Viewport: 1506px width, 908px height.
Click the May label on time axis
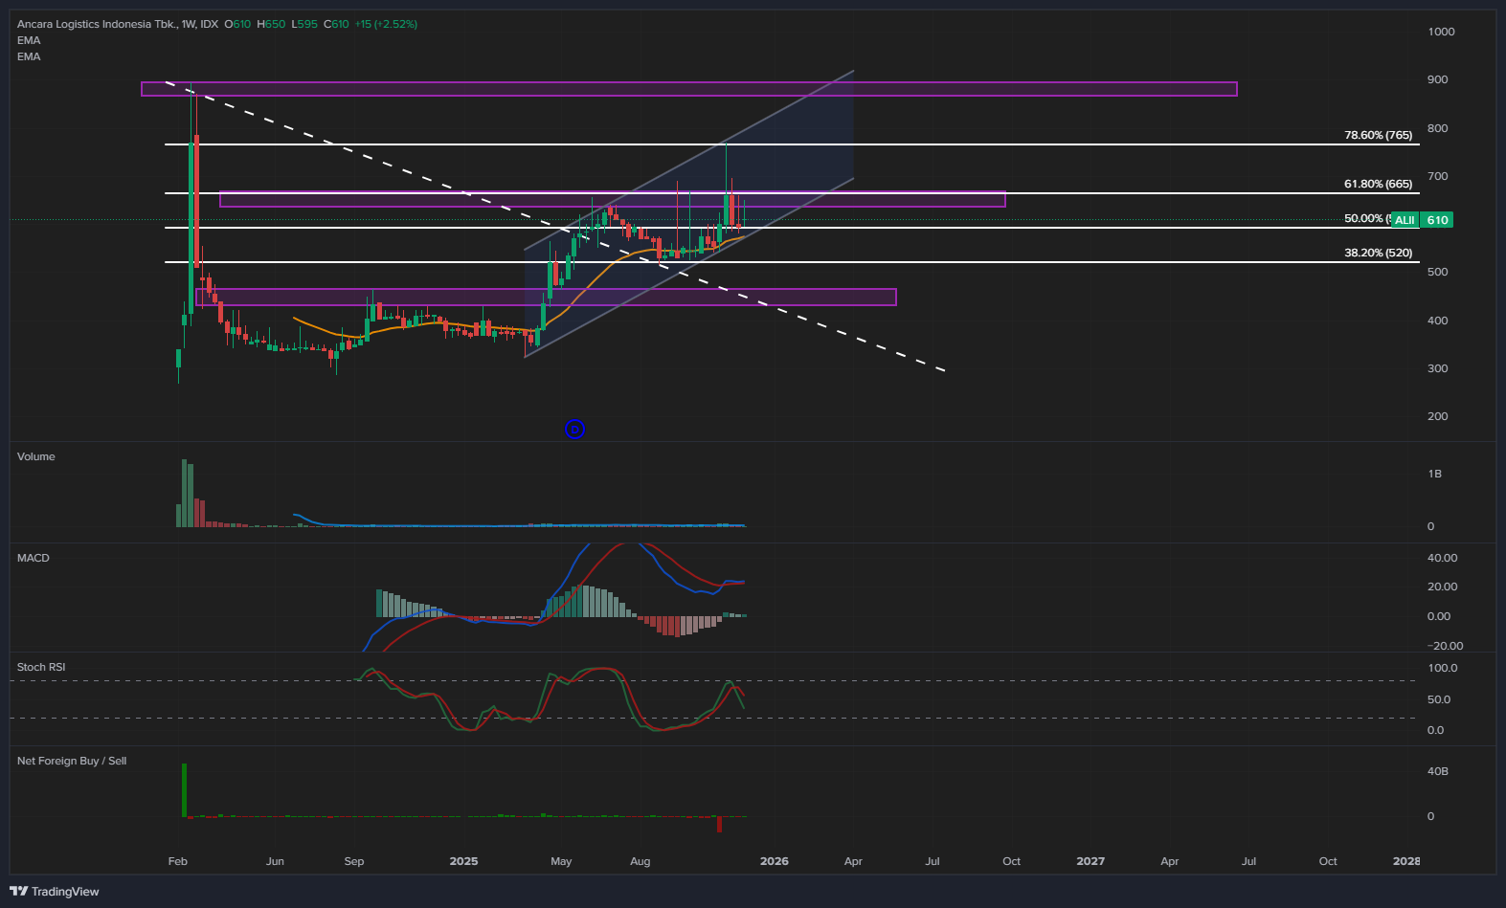pos(561,861)
